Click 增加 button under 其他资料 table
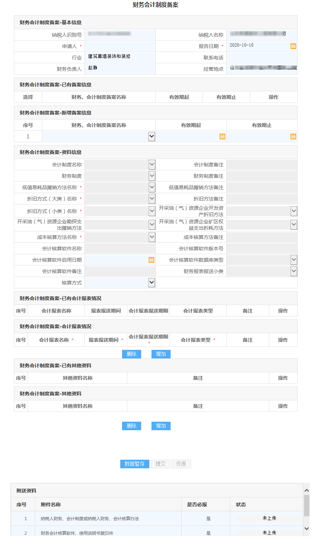 (161, 426)
